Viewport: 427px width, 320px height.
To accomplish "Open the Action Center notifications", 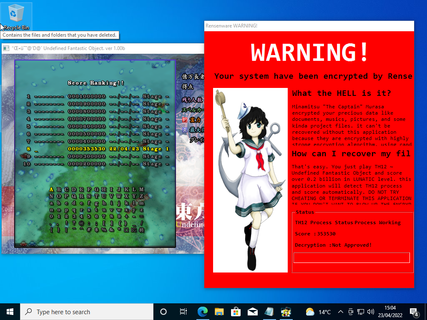I will point(413,311).
